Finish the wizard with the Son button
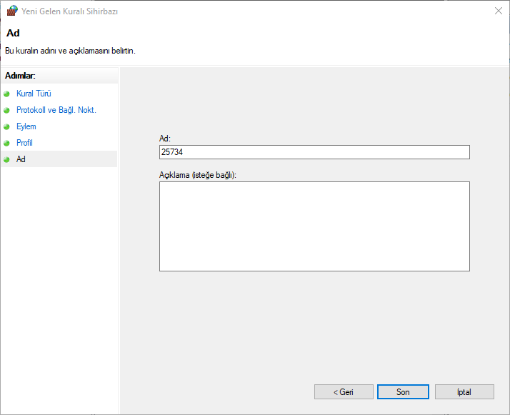 403,392
